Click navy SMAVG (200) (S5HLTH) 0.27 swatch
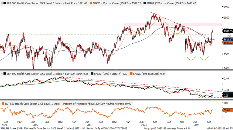Viewport: 233px width, 130px height. pyautogui.click(x=92, y=74)
